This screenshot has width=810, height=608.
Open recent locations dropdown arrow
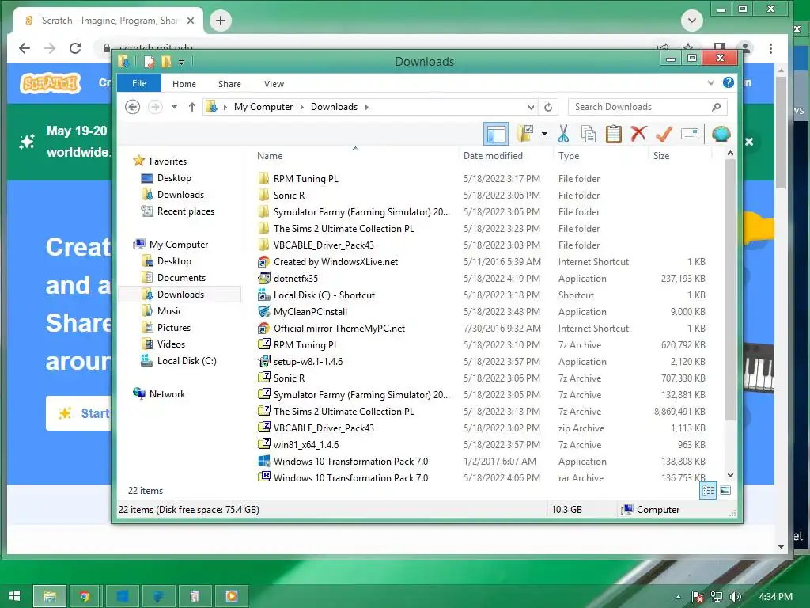point(175,107)
